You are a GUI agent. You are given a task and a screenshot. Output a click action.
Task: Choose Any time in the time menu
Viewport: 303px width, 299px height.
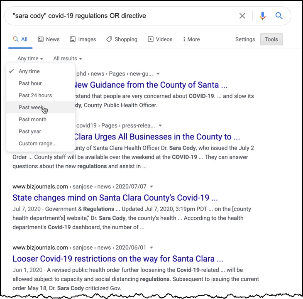point(41,71)
